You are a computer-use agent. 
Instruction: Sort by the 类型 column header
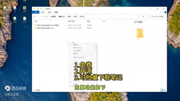tap(88, 21)
